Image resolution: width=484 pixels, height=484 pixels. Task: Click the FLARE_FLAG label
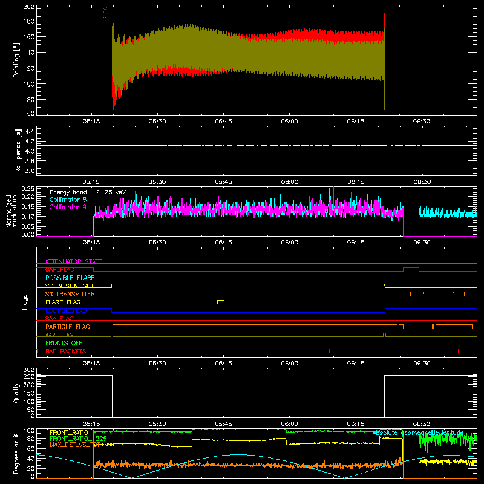(x=63, y=302)
